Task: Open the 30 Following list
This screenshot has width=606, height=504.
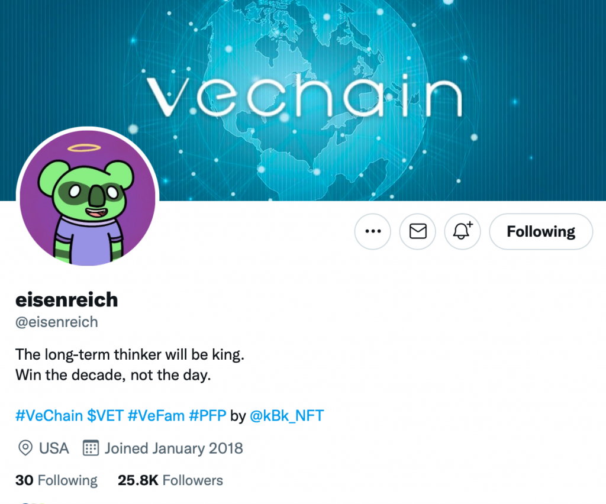Action: click(x=56, y=480)
